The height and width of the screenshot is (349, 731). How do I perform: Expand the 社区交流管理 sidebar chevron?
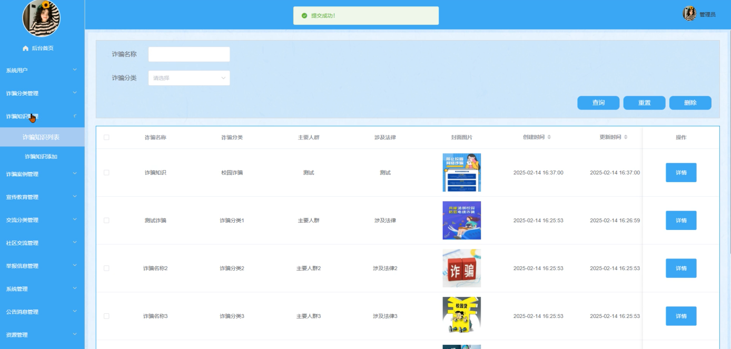click(75, 243)
